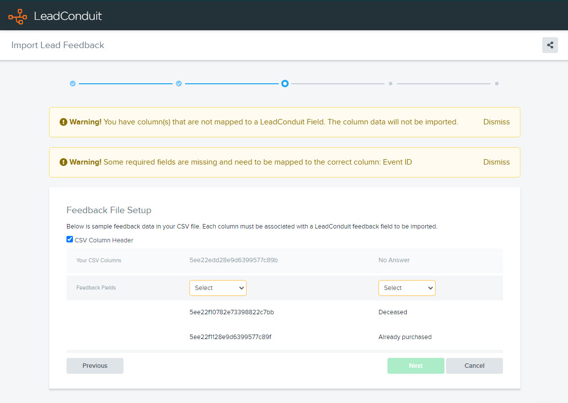Open feedback field dropdown for ID column

tap(218, 288)
